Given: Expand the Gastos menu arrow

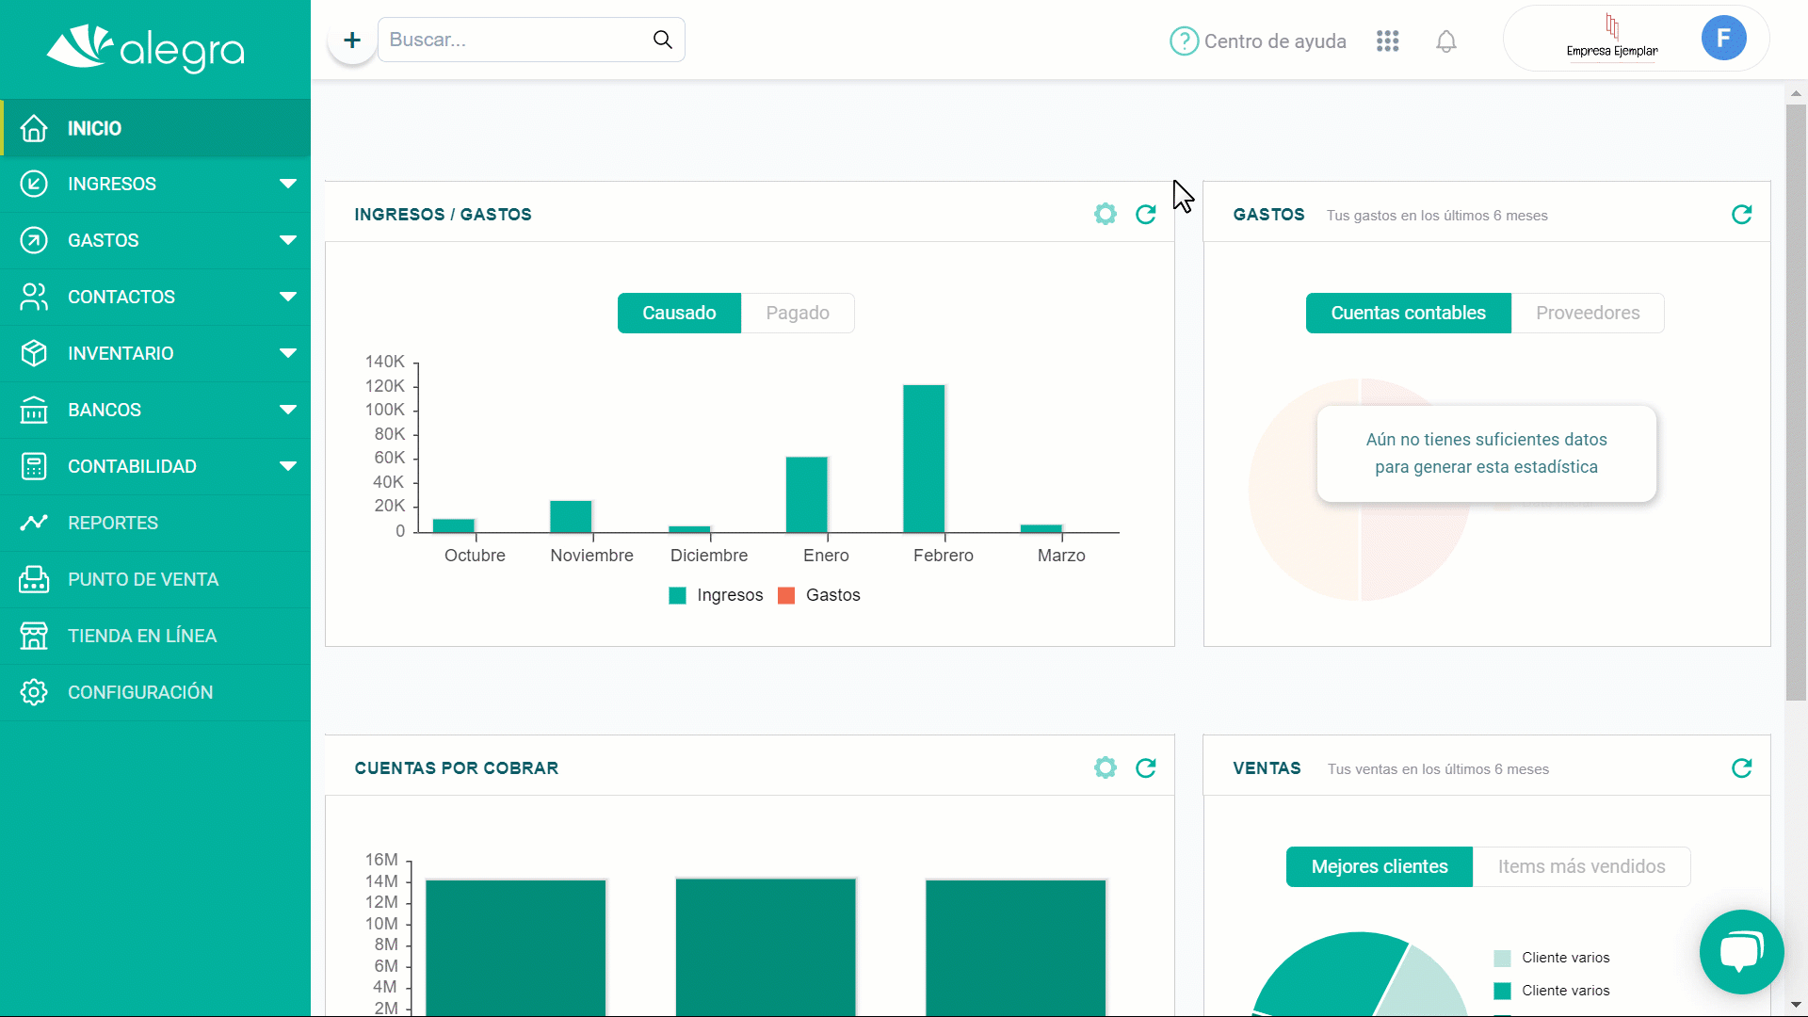Looking at the screenshot, I should tap(288, 240).
